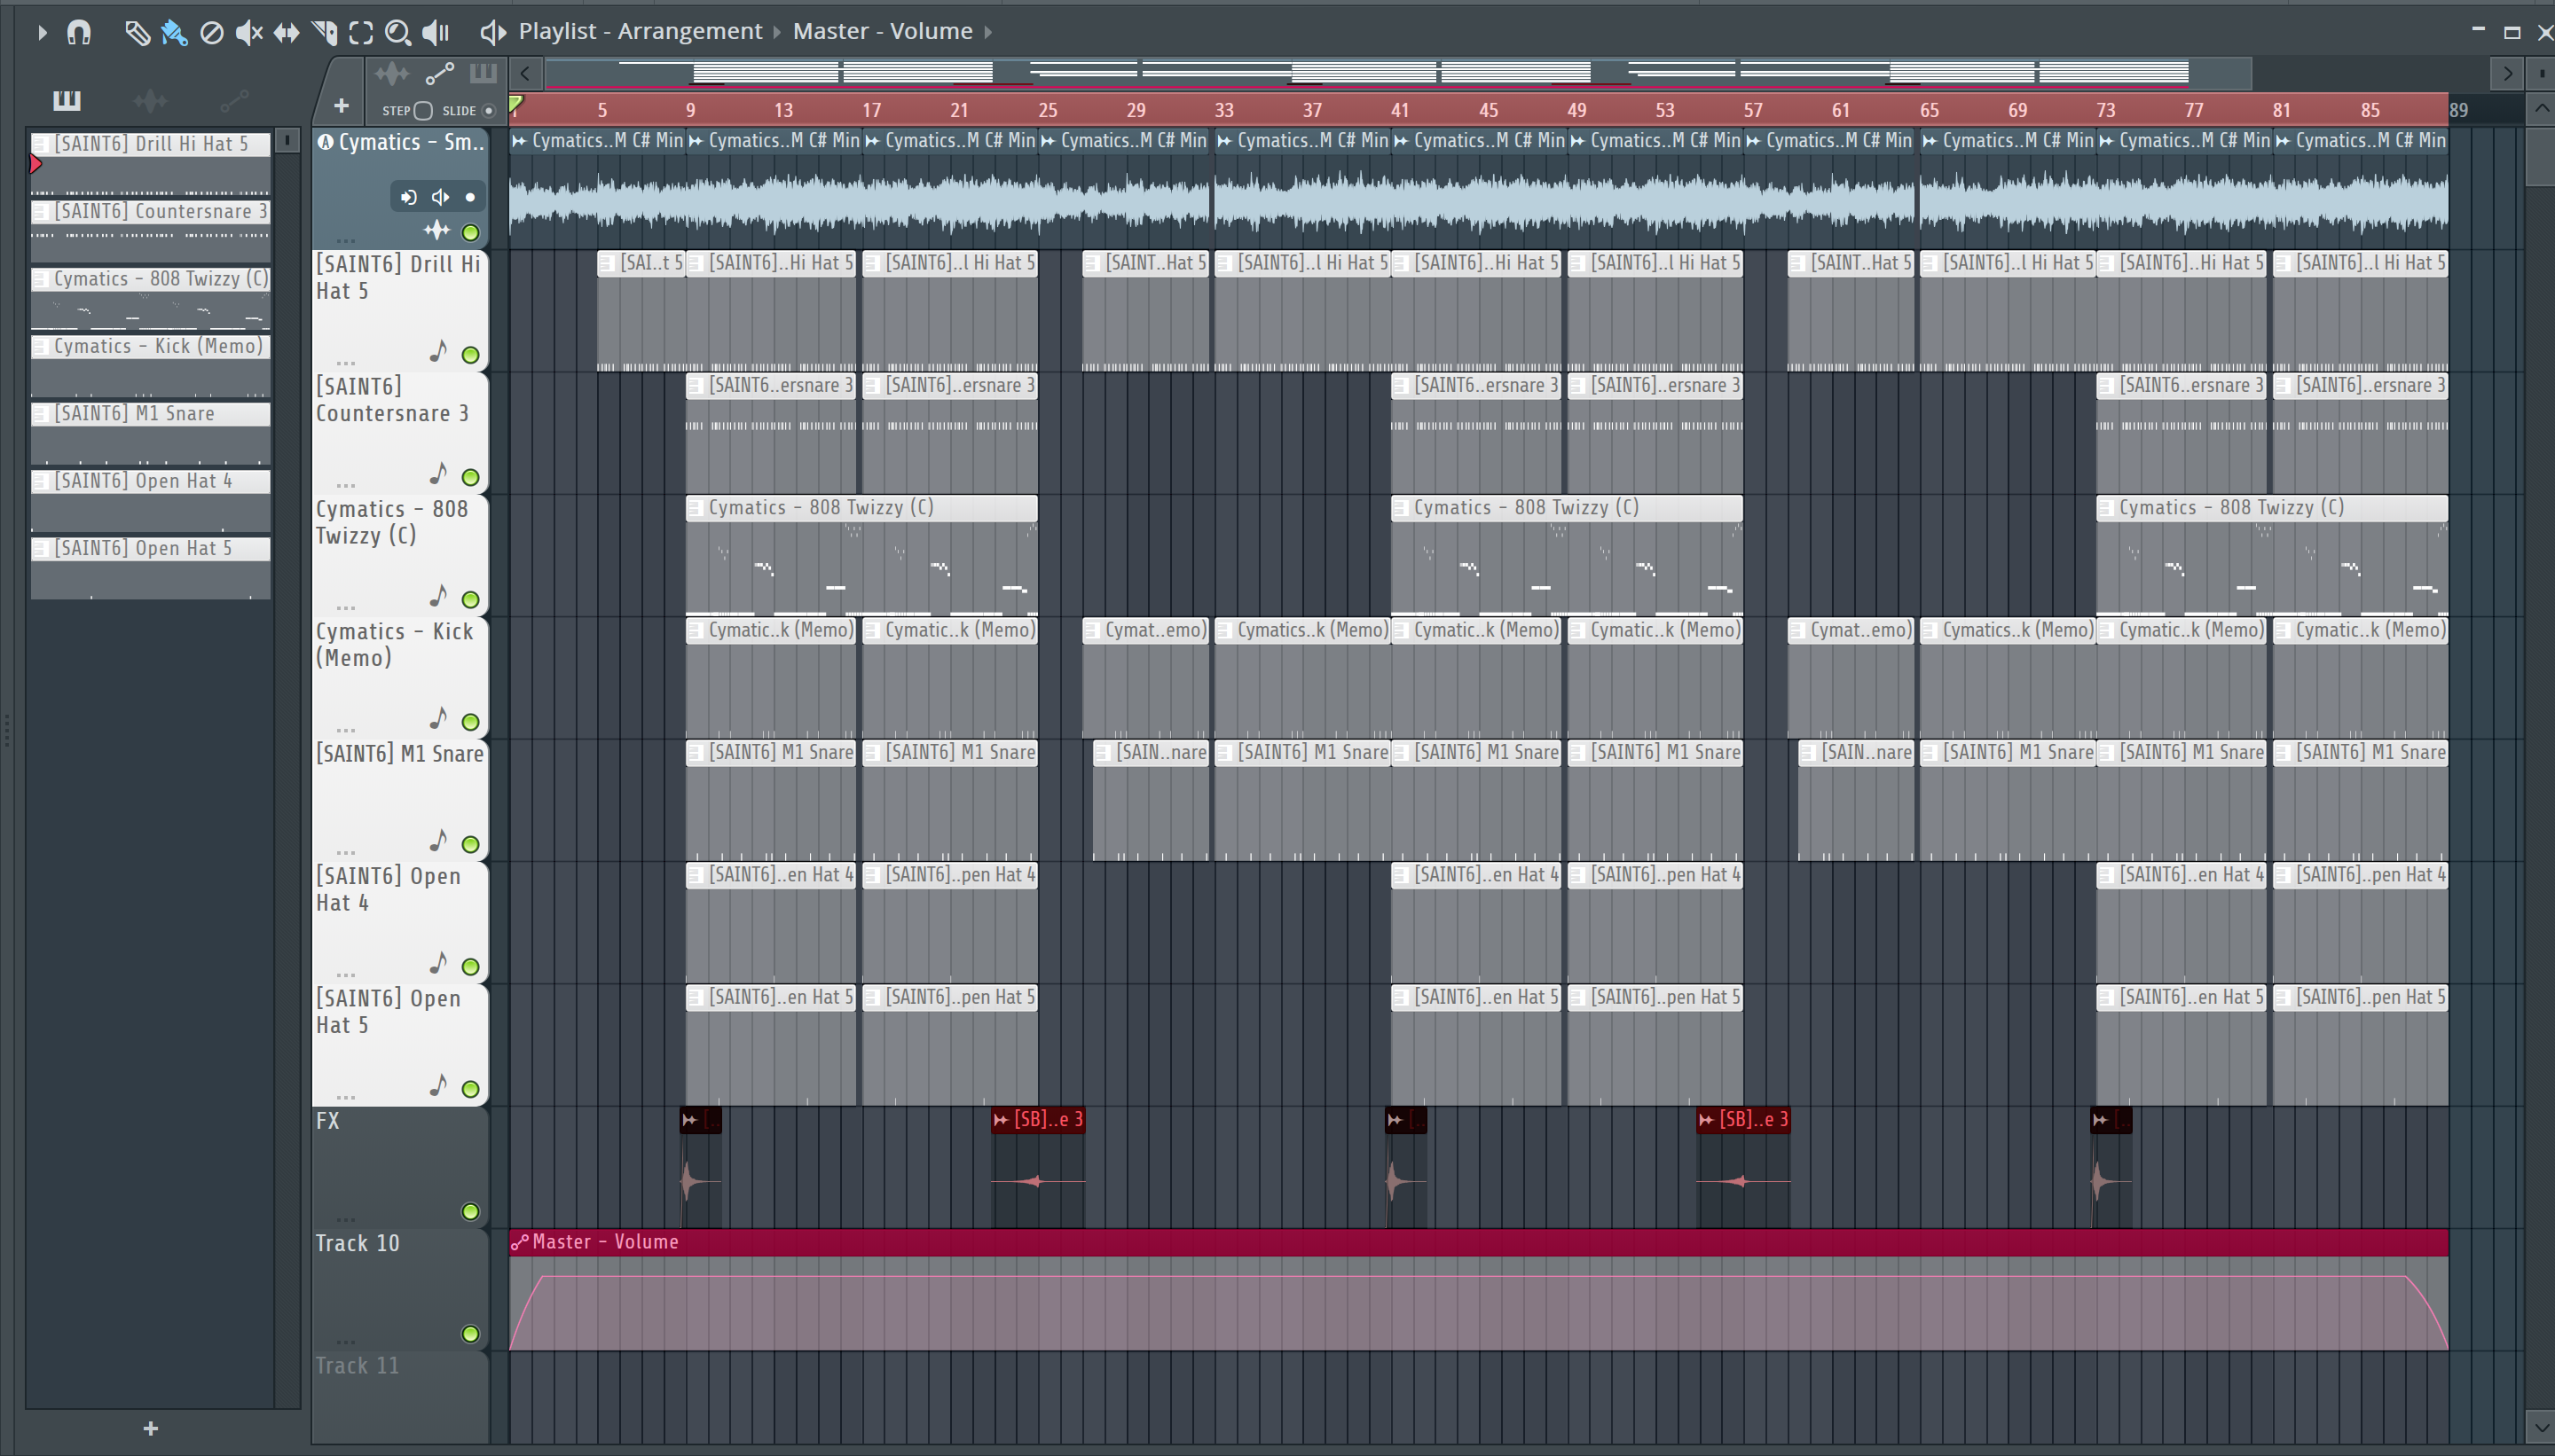Toggle pattern clip focus above the timeline
The image size is (2555, 1456).
[483, 73]
